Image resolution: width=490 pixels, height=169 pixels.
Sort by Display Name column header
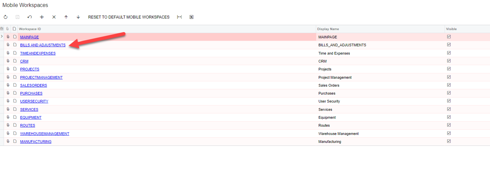coord(380,29)
